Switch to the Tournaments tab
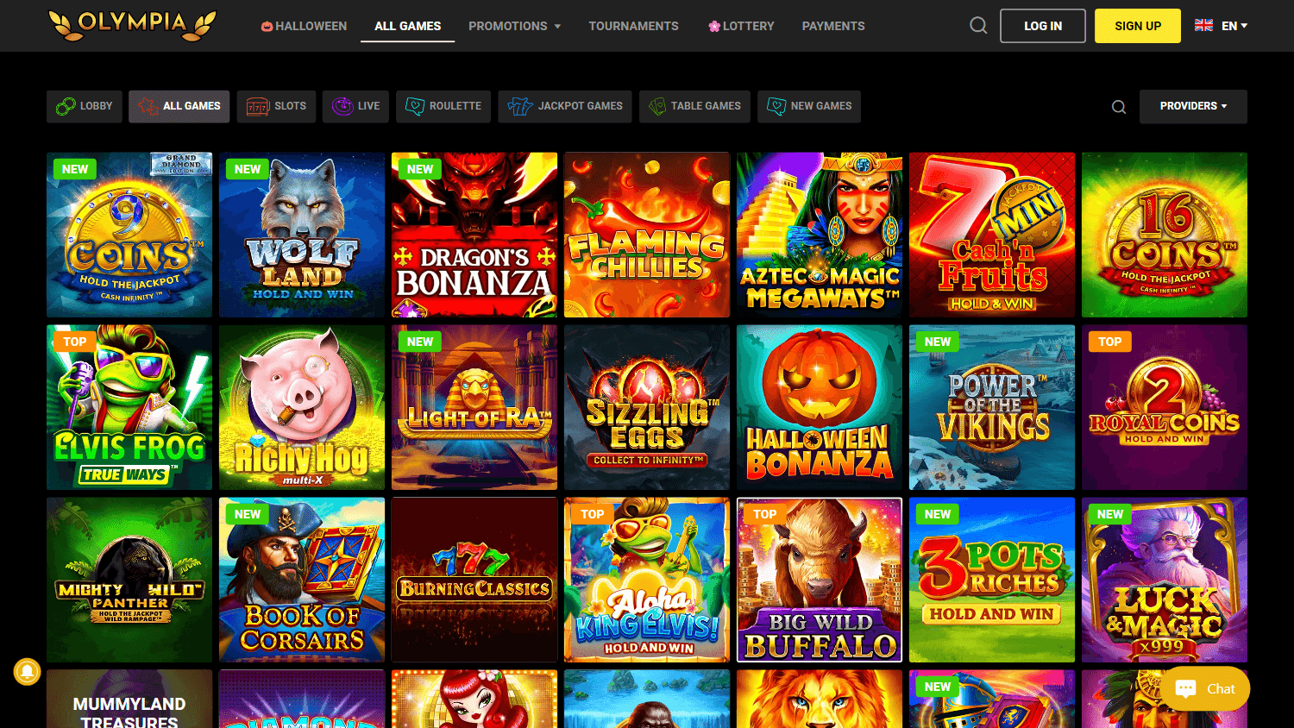 click(x=633, y=26)
